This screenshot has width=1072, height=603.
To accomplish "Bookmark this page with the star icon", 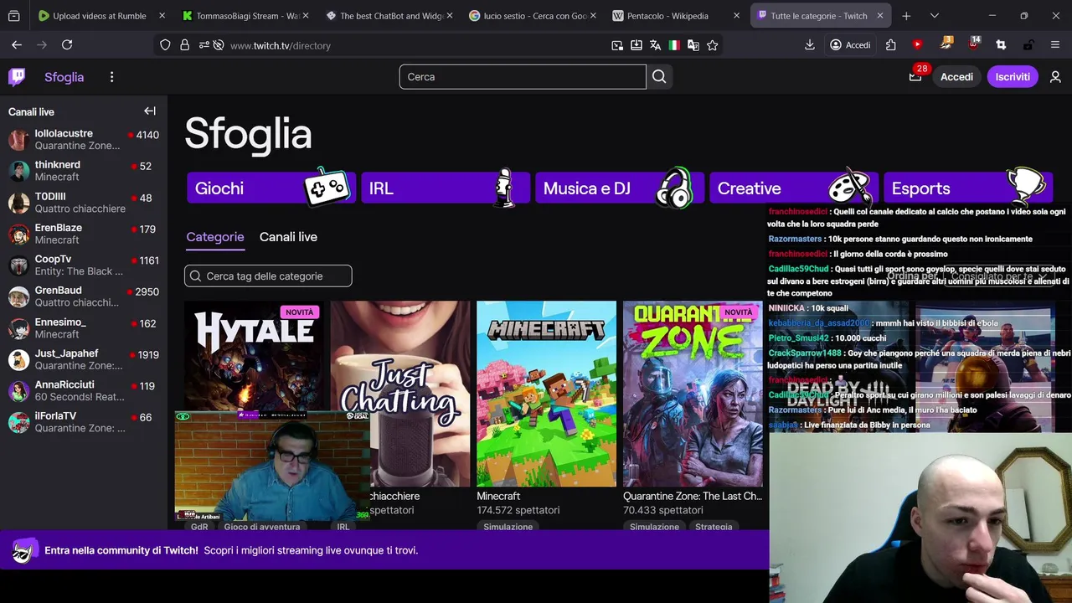I will click(713, 45).
